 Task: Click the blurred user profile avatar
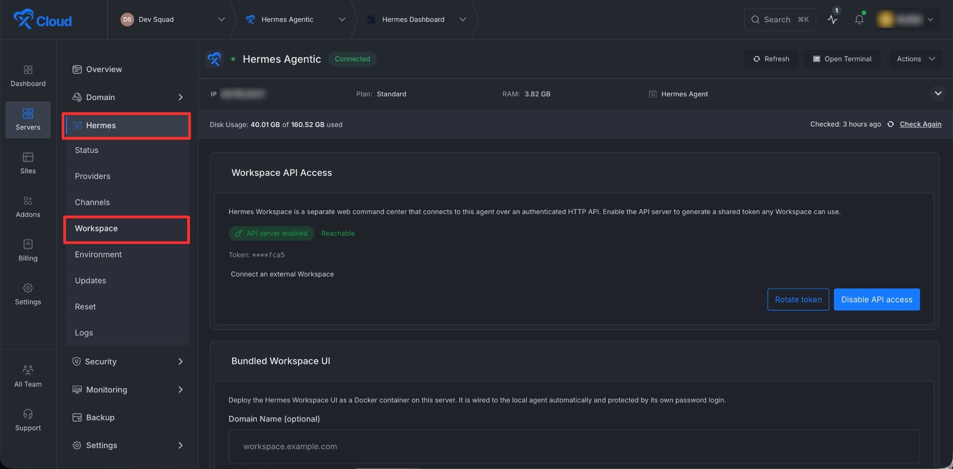click(886, 20)
